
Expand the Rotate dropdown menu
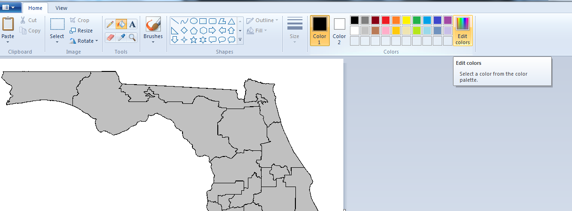pos(96,41)
